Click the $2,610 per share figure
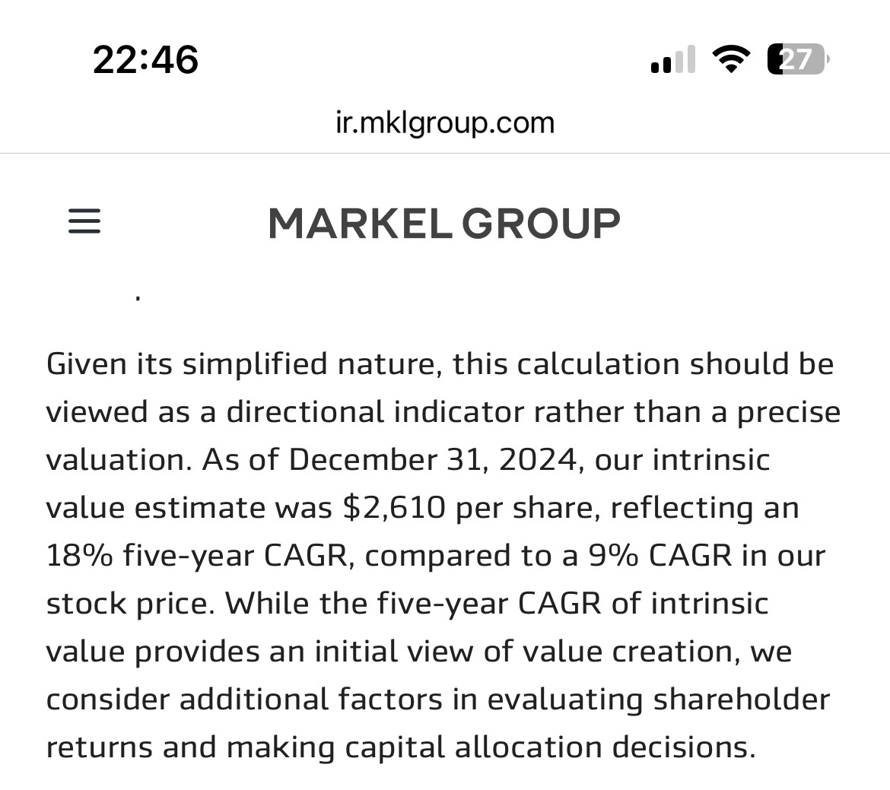890x790 pixels. [471, 507]
